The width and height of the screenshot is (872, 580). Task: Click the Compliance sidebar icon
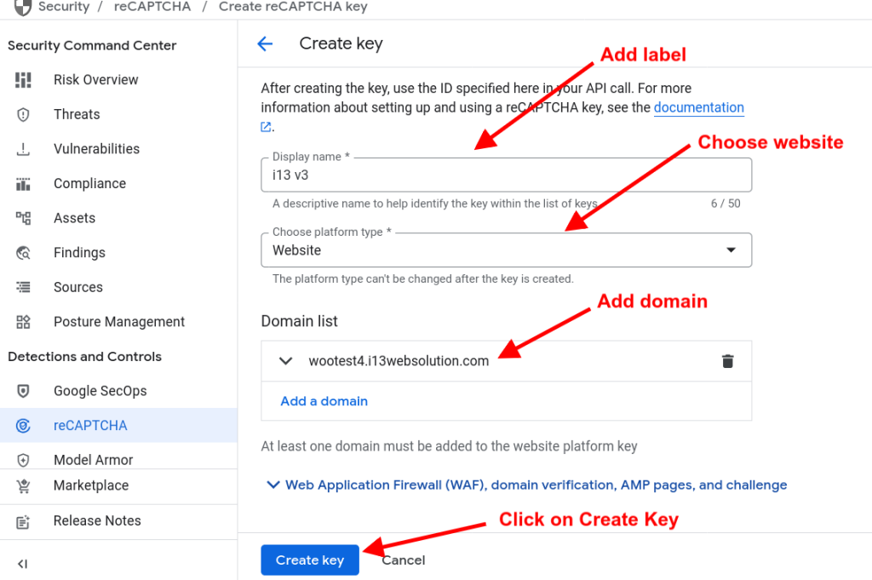point(23,183)
